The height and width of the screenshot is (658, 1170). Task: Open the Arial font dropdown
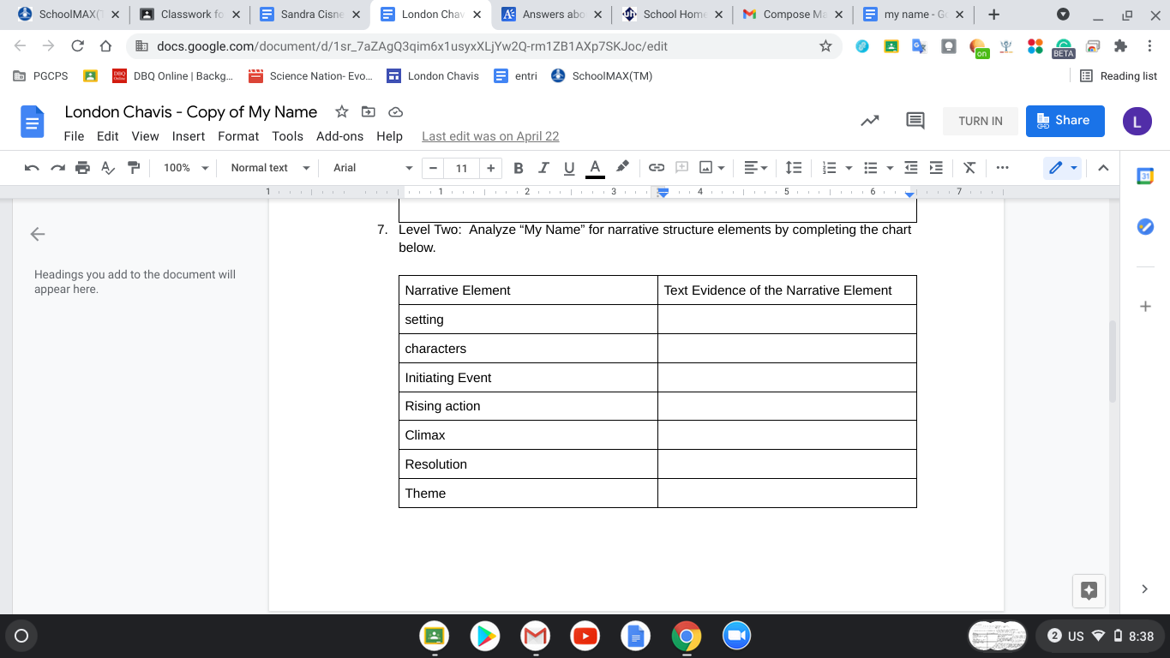(373, 168)
